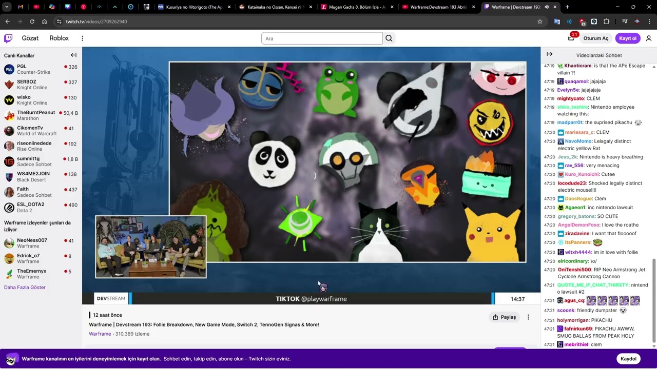Select the devstream title text

(204, 324)
